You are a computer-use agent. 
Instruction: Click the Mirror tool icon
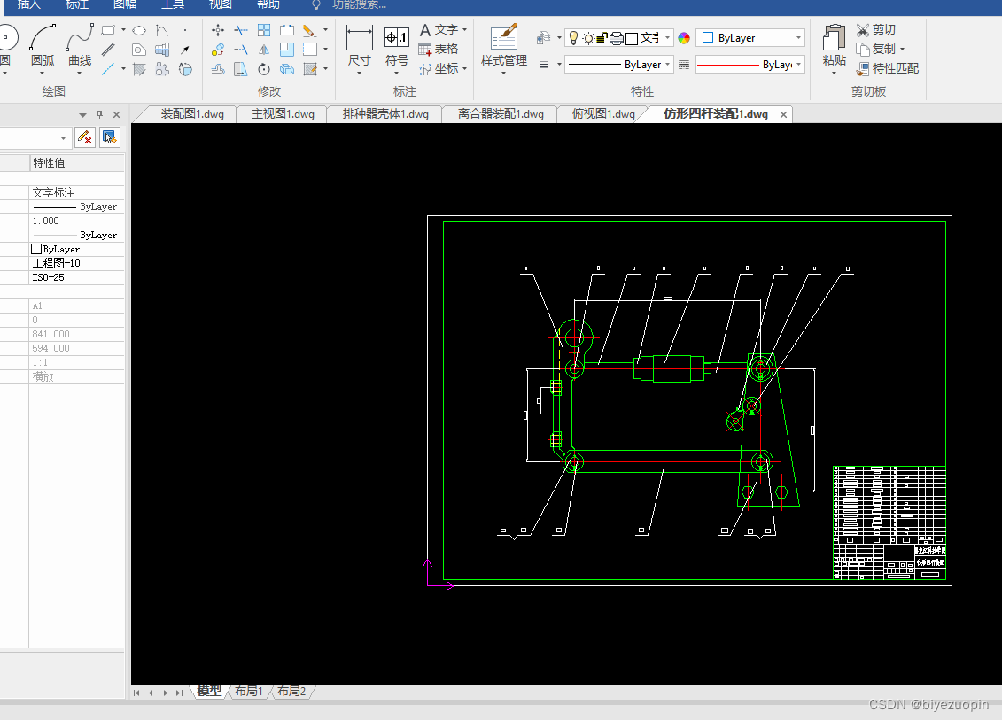point(264,50)
